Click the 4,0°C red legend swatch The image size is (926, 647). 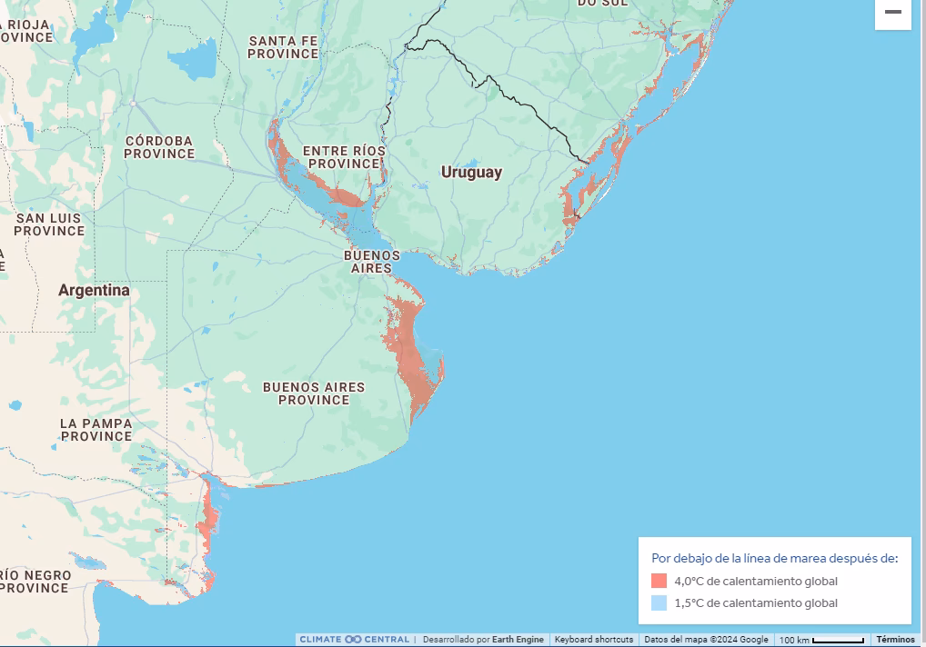click(x=659, y=582)
